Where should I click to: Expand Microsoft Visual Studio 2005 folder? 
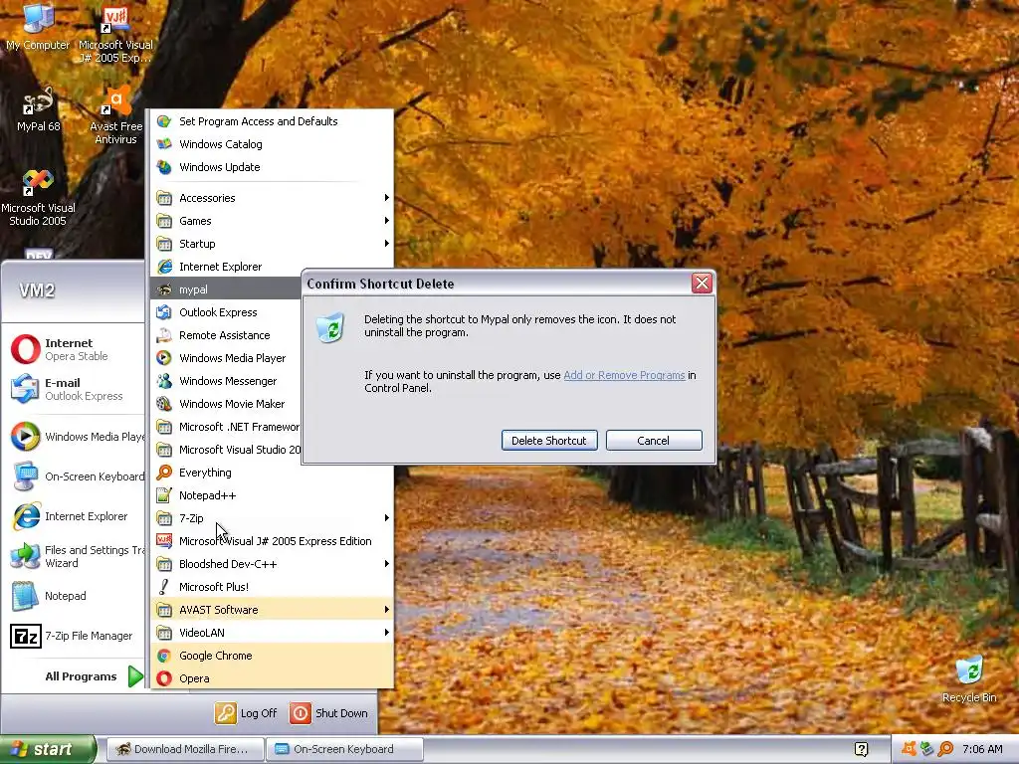pos(226,450)
